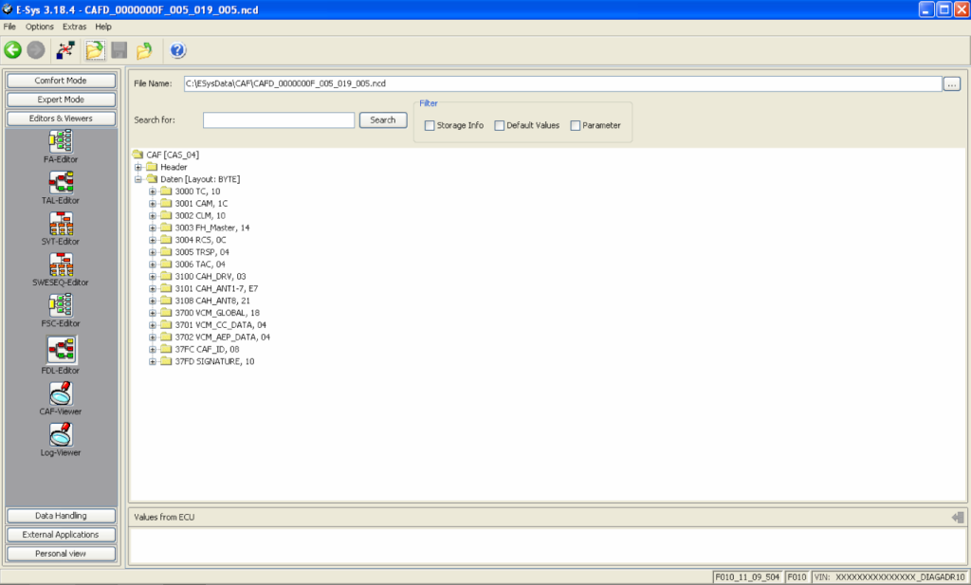Click the VIN status bar entry

pos(889,577)
